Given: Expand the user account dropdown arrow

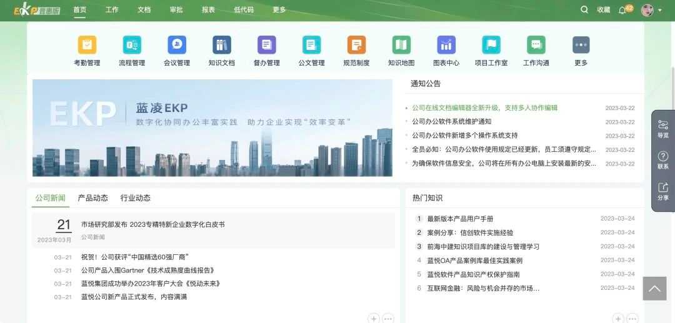Looking at the screenshot, I should pyautogui.click(x=660, y=11).
